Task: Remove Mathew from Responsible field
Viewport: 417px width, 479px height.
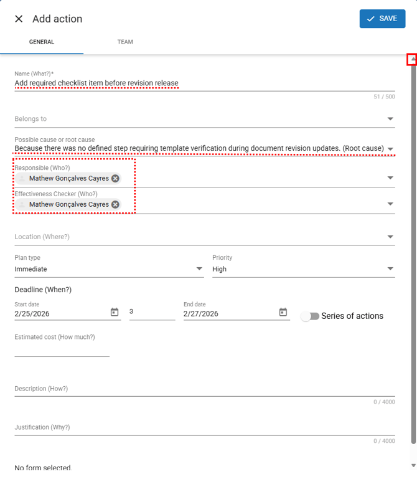Action: coord(115,179)
